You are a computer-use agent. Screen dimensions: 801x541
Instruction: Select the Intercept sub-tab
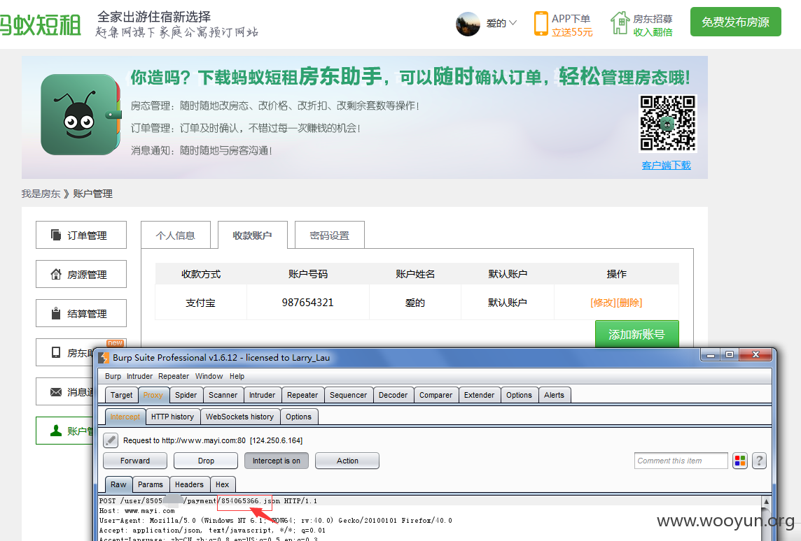pyautogui.click(x=125, y=417)
